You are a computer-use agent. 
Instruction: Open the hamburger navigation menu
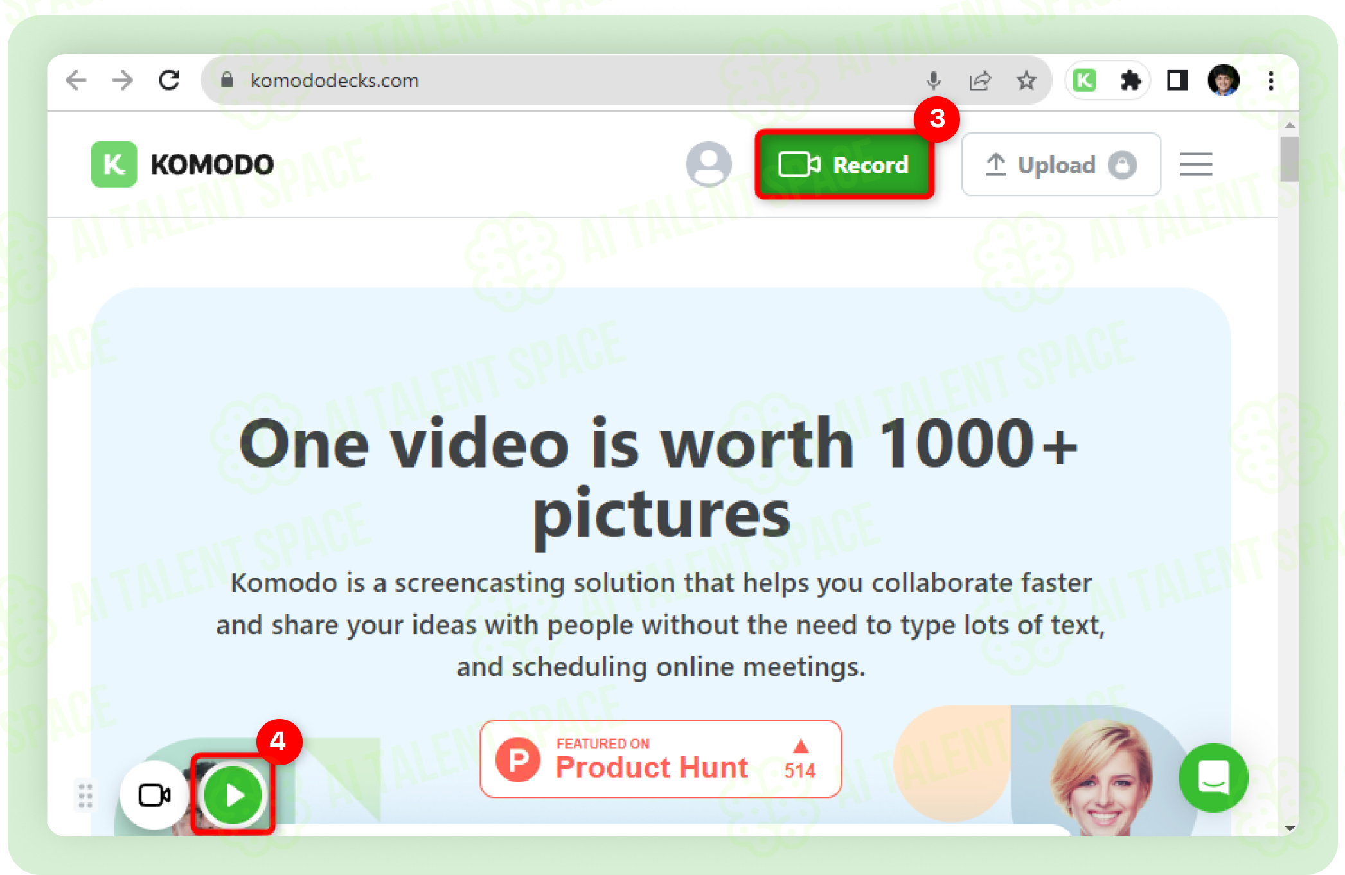tap(1196, 164)
